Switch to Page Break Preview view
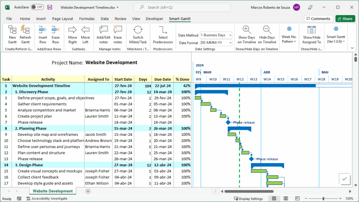Image resolution: width=359 pixels, height=202 pixels. [x=297, y=198]
